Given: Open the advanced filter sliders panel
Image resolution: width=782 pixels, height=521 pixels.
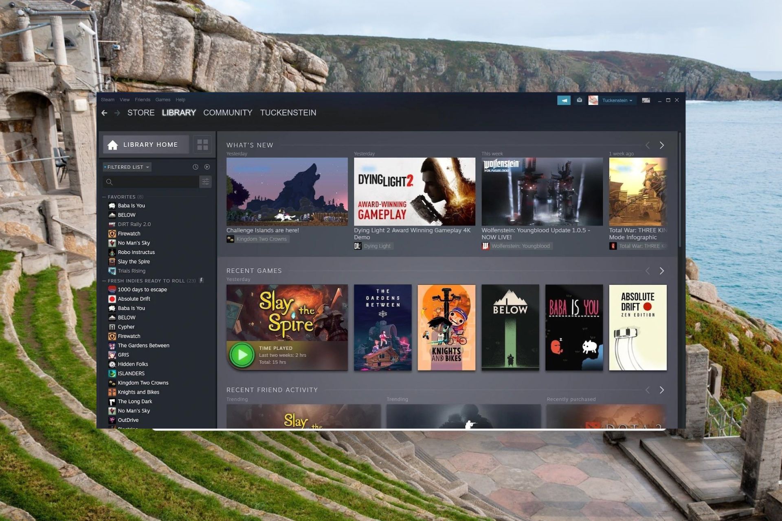Looking at the screenshot, I should (206, 182).
